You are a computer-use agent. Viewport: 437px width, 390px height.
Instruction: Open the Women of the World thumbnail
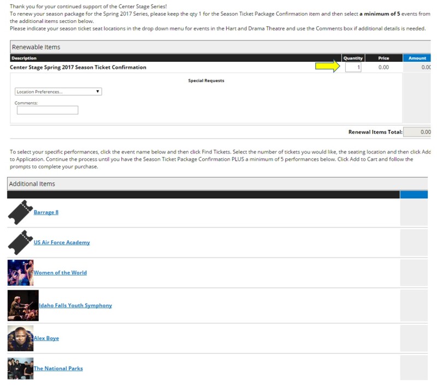20,273
